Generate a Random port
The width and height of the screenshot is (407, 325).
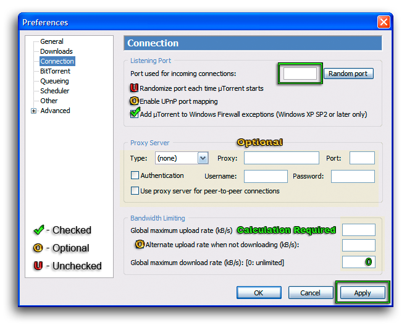(x=348, y=74)
